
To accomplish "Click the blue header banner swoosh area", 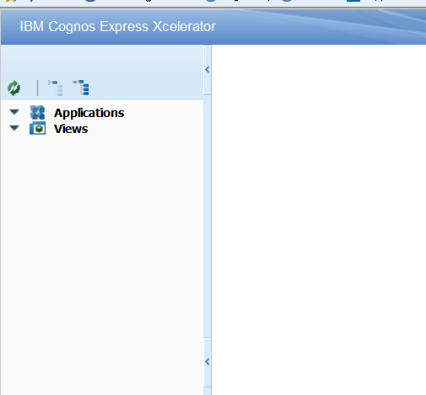I will coord(323,27).
